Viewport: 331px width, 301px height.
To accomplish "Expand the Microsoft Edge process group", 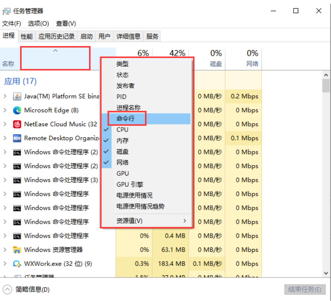I will pos(5,110).
